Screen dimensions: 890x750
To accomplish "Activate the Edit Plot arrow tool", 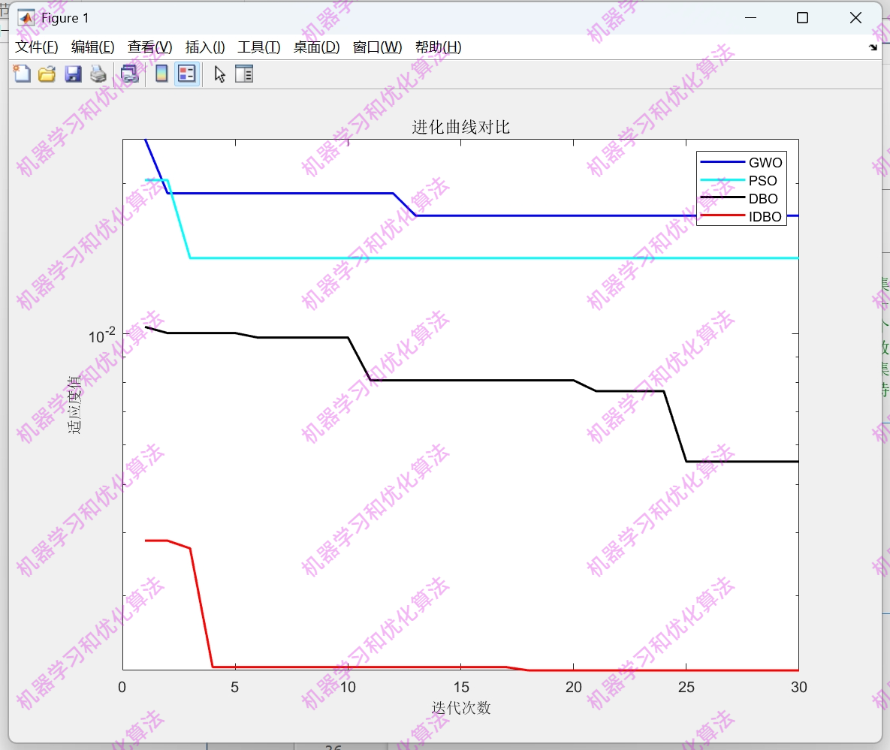I will [219, 74].
